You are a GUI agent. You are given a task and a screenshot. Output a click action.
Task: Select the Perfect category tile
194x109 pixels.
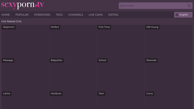coord(73,41)
